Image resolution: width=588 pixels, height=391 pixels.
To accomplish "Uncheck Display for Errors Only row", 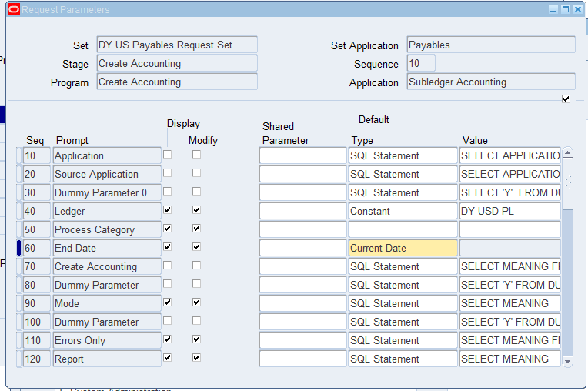I will coord(167,339).
